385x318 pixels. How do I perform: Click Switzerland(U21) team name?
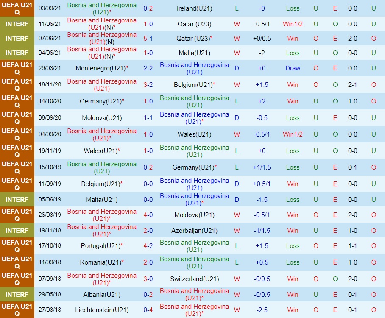194,279
